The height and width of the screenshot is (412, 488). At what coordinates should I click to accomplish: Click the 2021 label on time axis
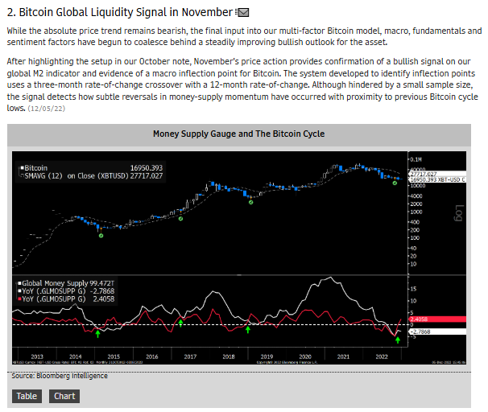[x=343, y=356]
